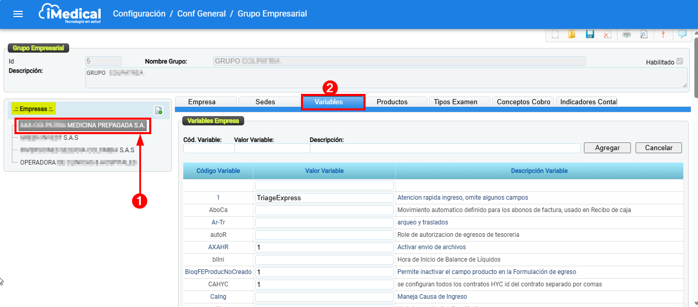Open the Productos tab

pyautogui.click(x=392, y=102)
